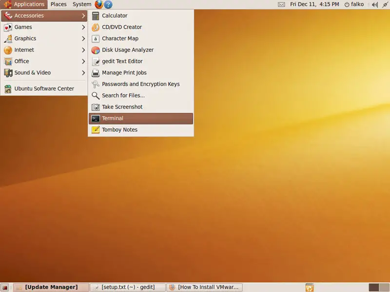Click the printer icon for print jobs
The height and width of the screenshot is (292, 390).
[x=96, y=73]
